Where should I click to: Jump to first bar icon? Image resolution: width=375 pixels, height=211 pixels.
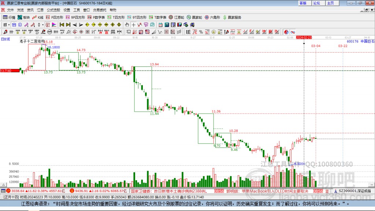pos(62,25)
